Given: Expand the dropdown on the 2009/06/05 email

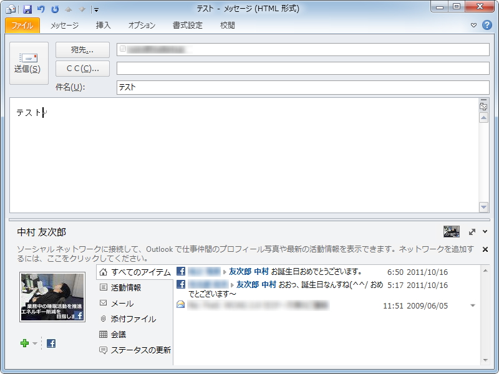Looking at the screenshot, I should point(473,305).
